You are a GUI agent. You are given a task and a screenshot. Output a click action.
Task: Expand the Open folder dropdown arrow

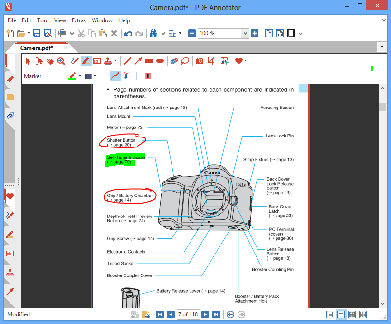pos(29,33)
